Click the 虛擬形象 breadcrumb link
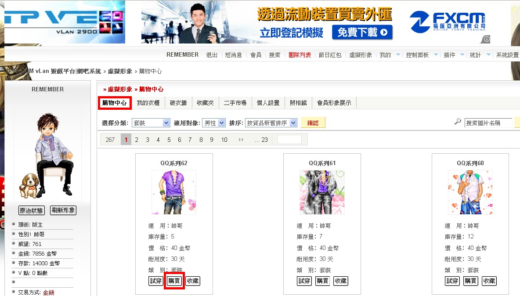This screenshot has width=520, height=296. pos(120,71)
